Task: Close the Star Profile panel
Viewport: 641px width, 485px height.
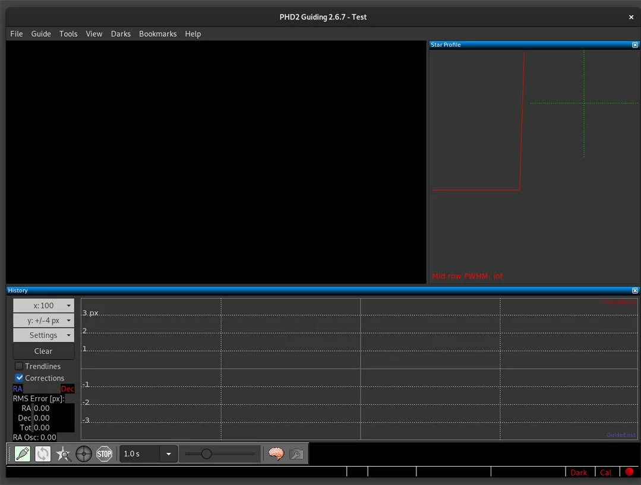Action: pyautogui.click(x=635, y=45)
